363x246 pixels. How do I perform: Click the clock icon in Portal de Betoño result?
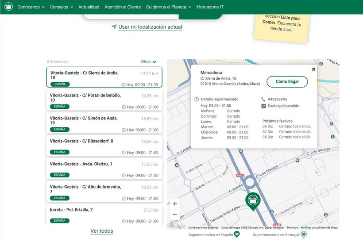[x=124, y=107]
